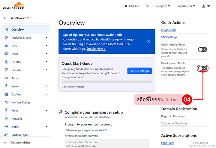Click the Quick Start progress bar

pos(106,81)
